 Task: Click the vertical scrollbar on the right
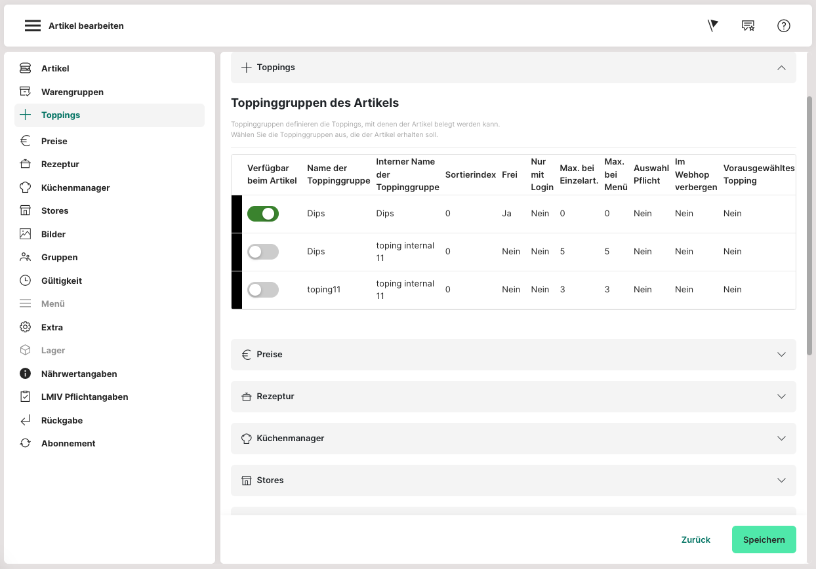tap(809, 223)
